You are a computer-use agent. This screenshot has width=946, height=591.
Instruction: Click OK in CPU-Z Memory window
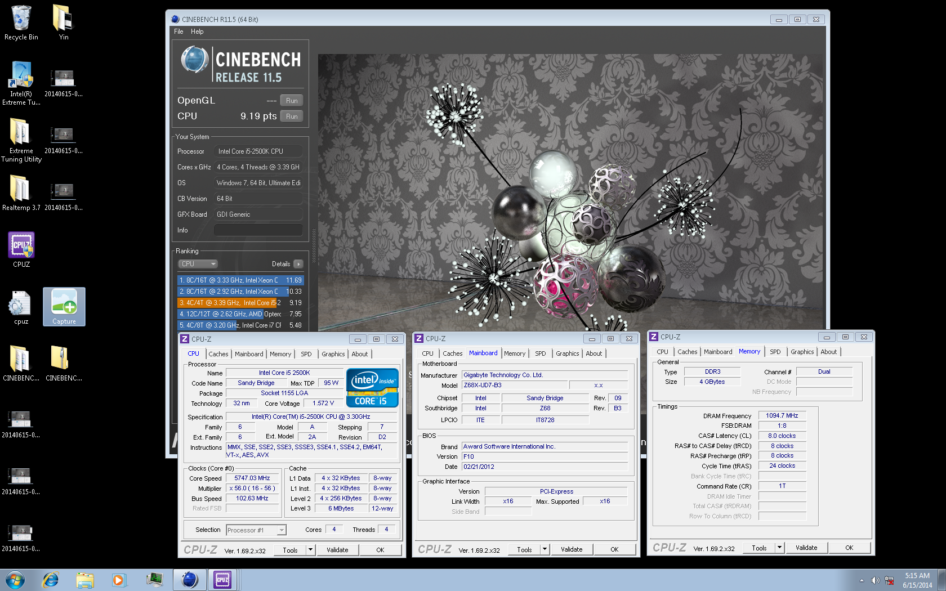pyautogui.click(x=849, y=548)
